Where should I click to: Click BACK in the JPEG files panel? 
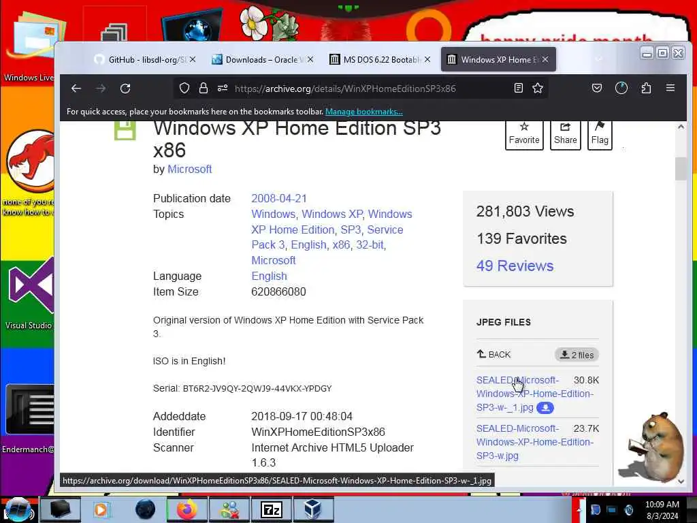pos(493,354)
